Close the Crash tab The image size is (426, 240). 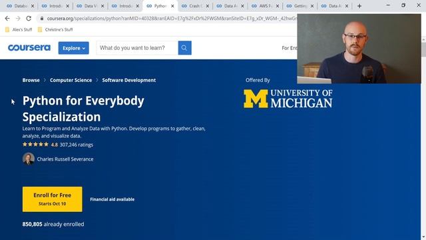click(208, 6)
